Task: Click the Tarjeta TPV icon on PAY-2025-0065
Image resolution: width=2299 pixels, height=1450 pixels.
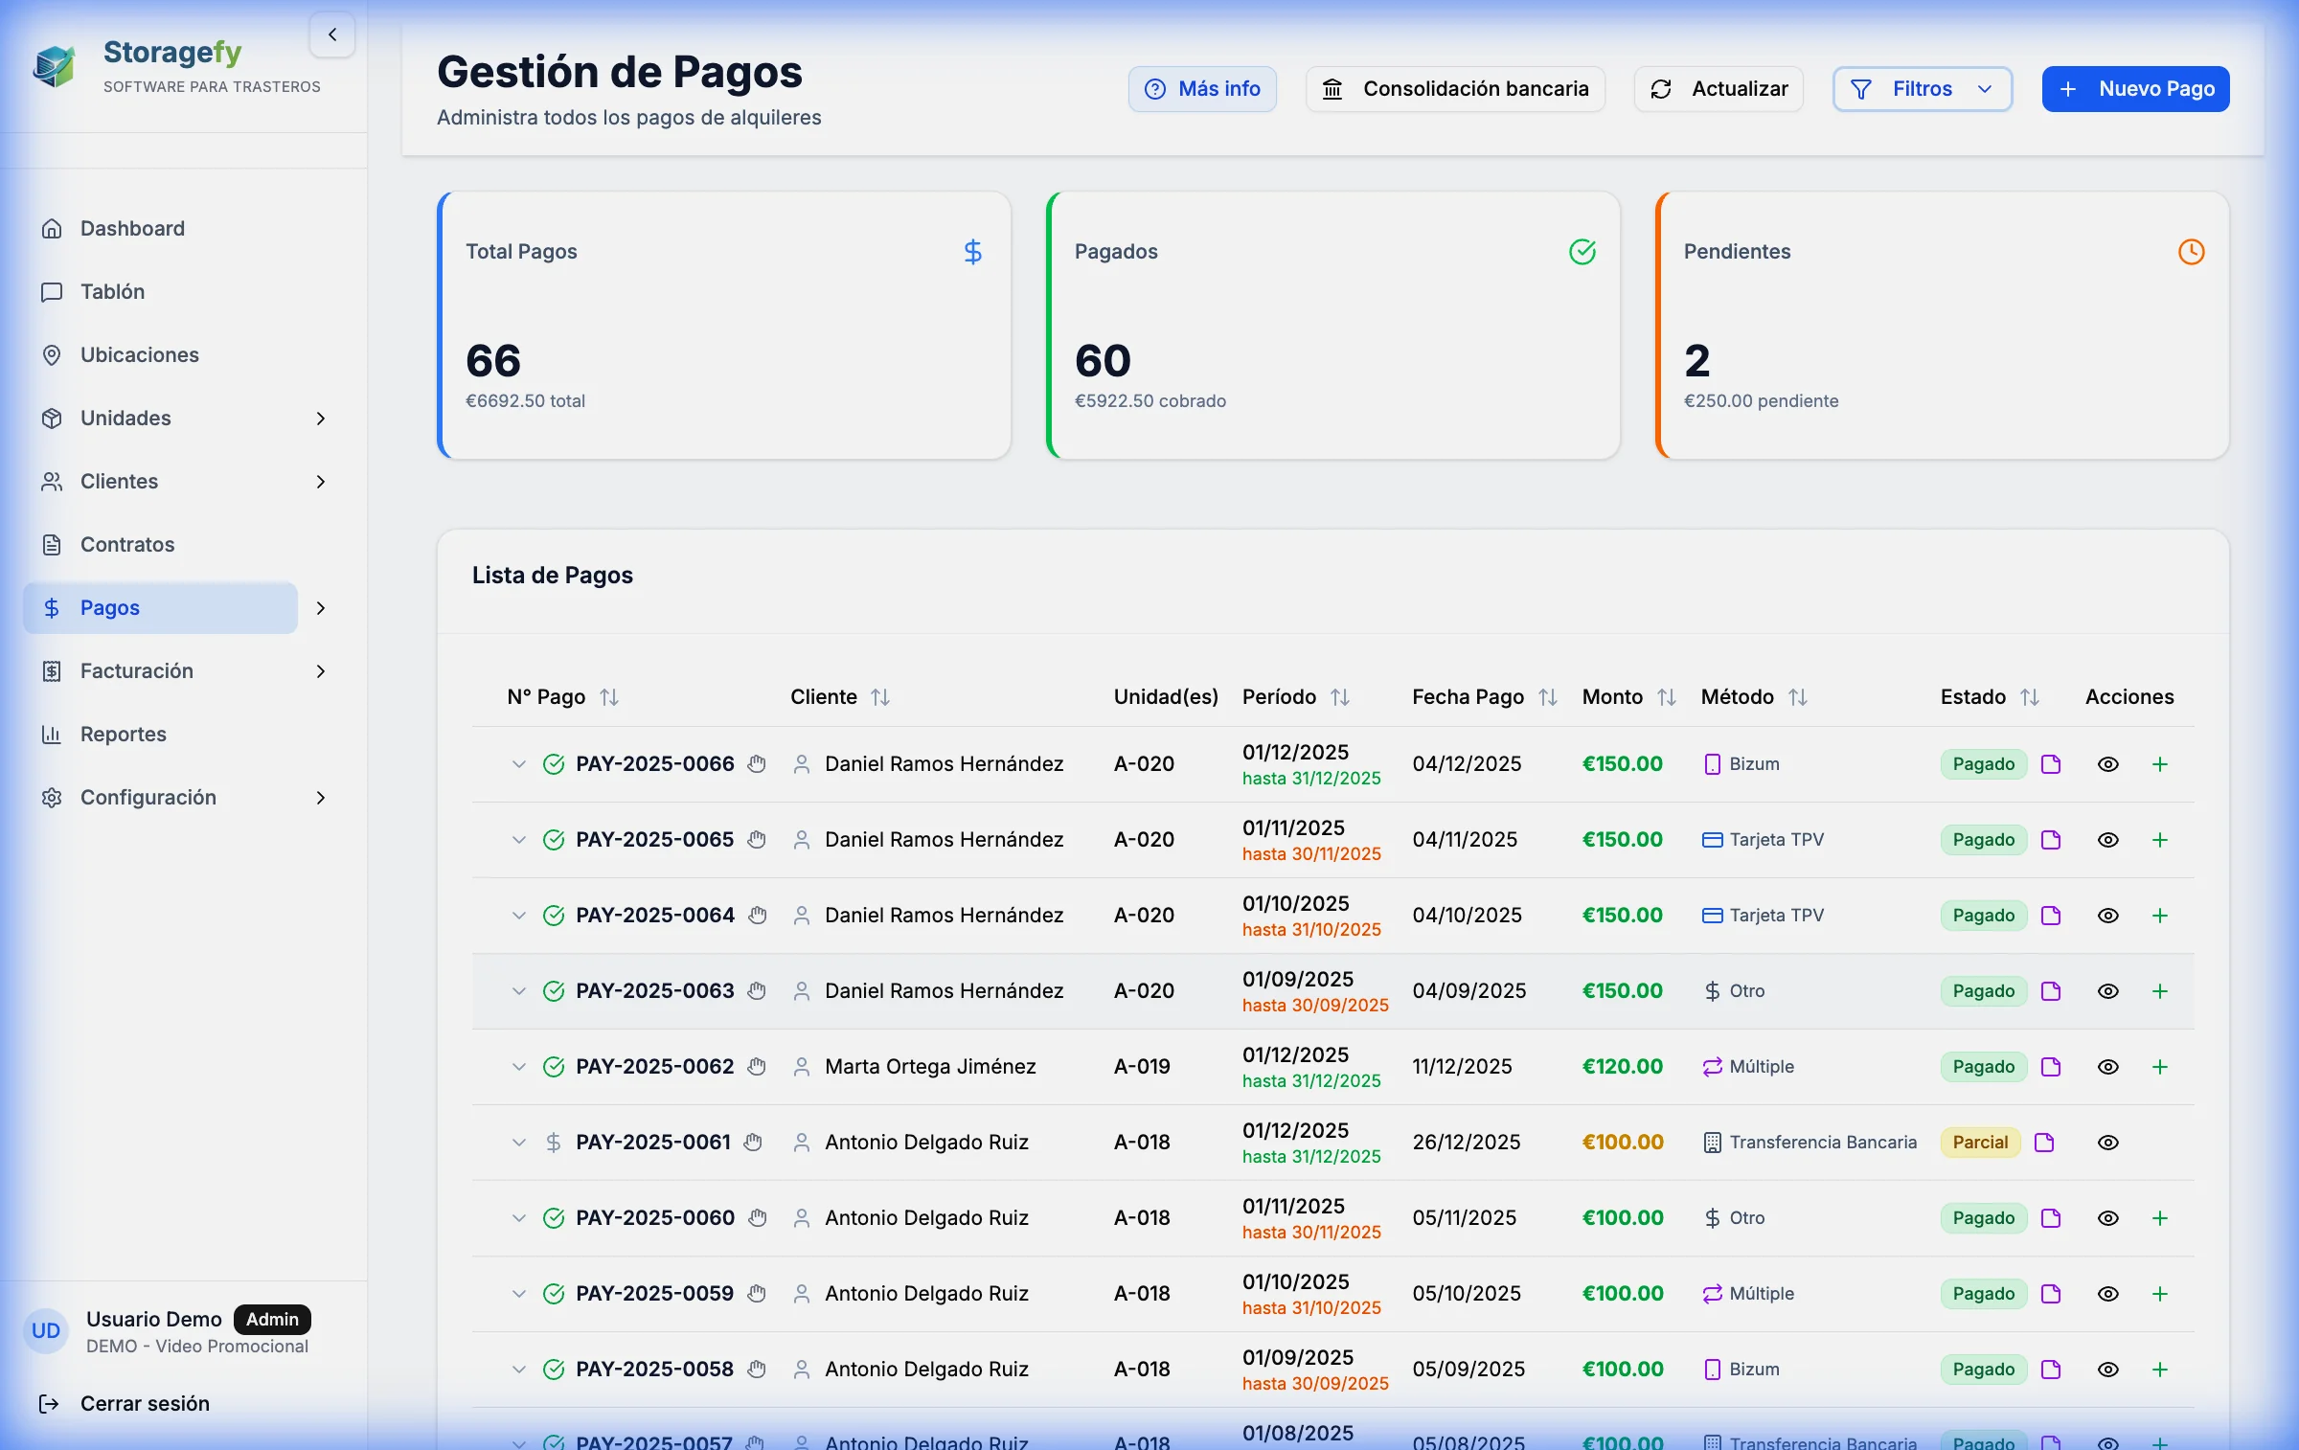Action: pos(1714,839)
